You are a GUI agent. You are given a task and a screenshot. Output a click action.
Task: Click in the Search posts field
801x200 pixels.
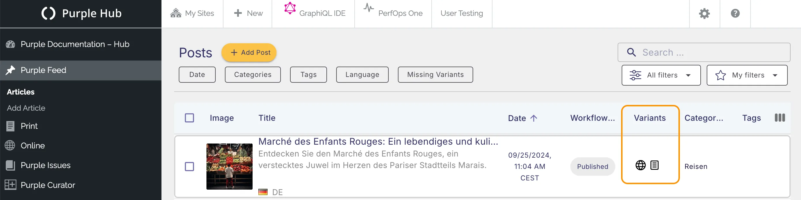704,52
